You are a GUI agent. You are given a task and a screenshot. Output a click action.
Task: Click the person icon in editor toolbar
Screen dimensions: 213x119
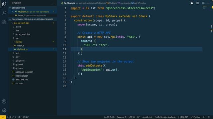coord(192,3)
